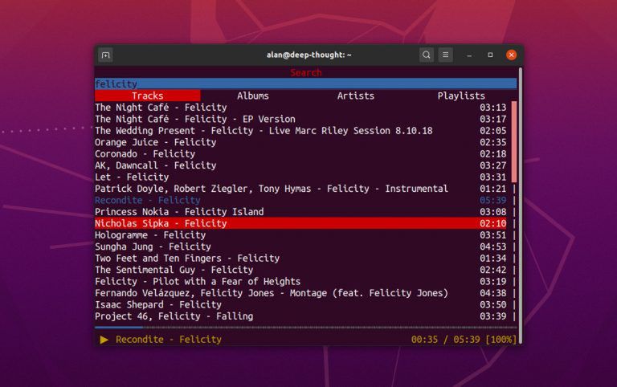Select The Night Café Felicity EP Version

(x=300, y=119)
